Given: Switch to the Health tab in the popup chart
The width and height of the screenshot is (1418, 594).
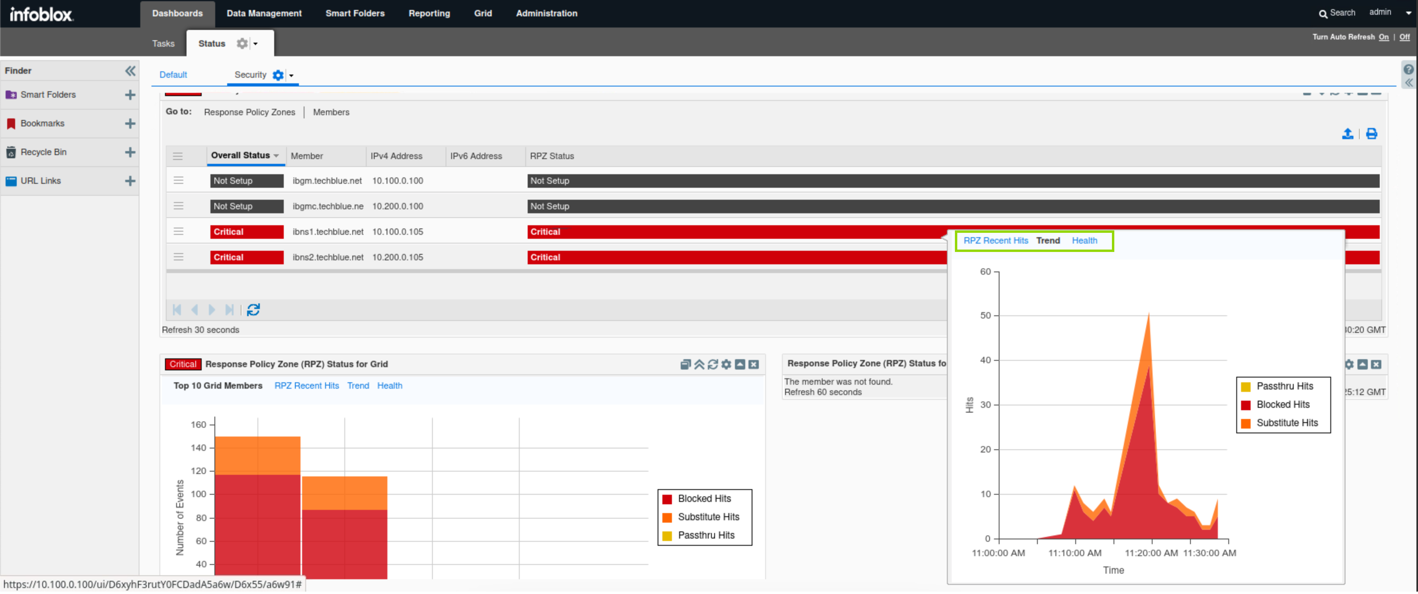Looking at the screenshot, I should point(1084,240).
